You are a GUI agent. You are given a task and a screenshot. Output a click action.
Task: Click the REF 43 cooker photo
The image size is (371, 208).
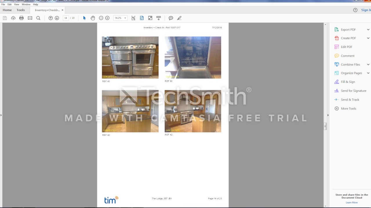point(130,57)
